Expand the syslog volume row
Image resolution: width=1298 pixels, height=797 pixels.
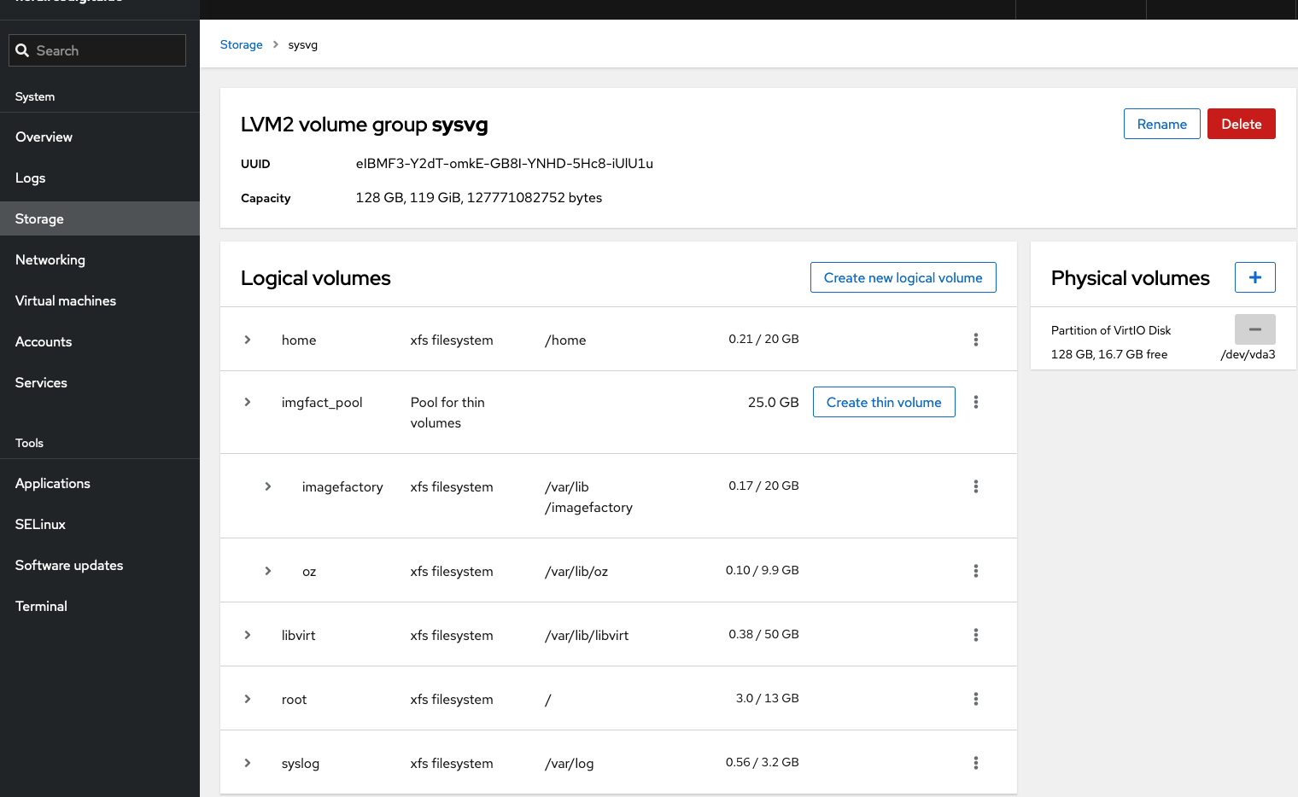pos(248,763)
